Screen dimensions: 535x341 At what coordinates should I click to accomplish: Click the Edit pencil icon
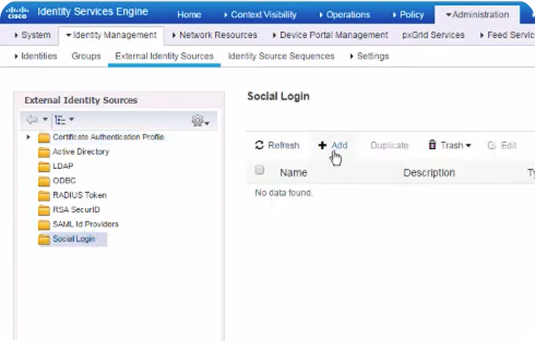pos(492,145)
